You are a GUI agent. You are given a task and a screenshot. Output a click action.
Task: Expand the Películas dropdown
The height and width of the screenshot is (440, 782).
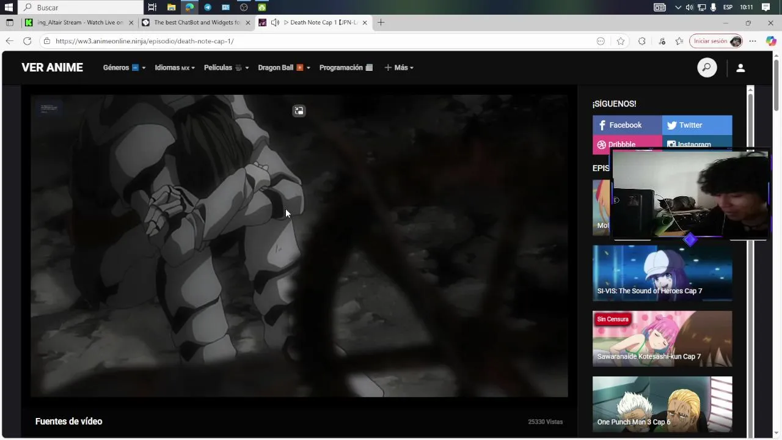(227, 68)
